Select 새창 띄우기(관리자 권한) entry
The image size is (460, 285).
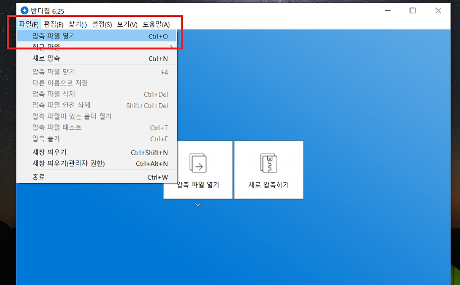coord(97,163)
